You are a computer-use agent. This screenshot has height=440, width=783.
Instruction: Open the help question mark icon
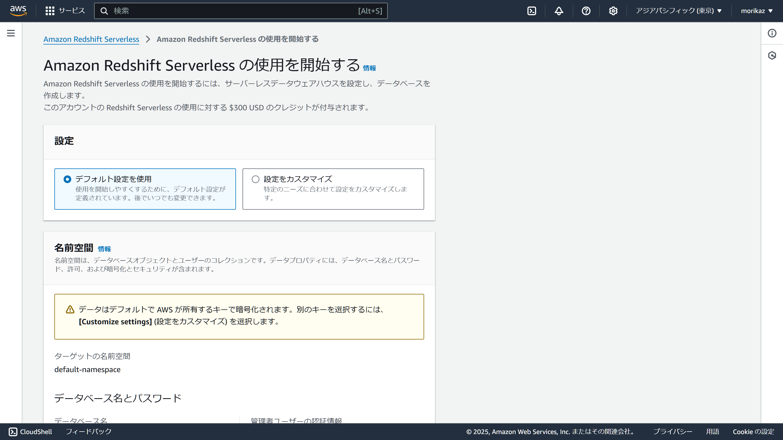pyautogui.click(x=586, y=11)
